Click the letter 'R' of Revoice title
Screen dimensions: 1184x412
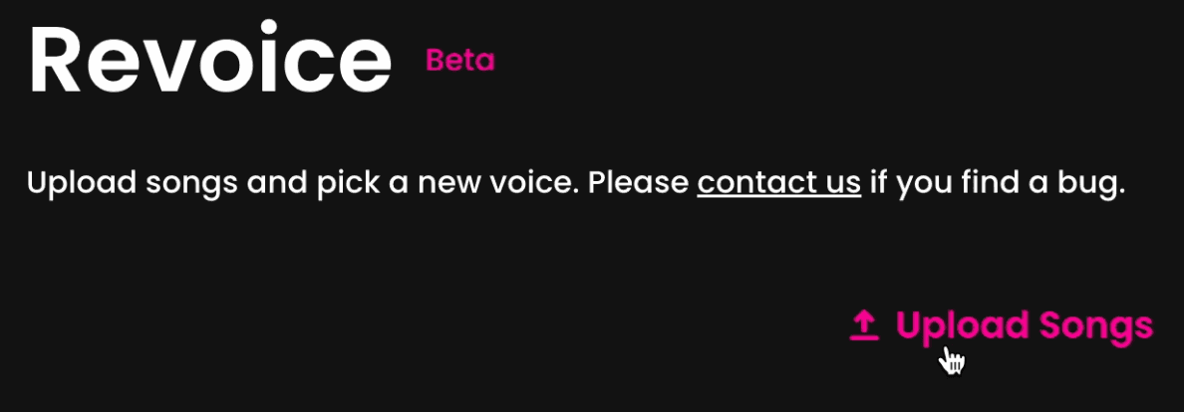pos(56,61)
